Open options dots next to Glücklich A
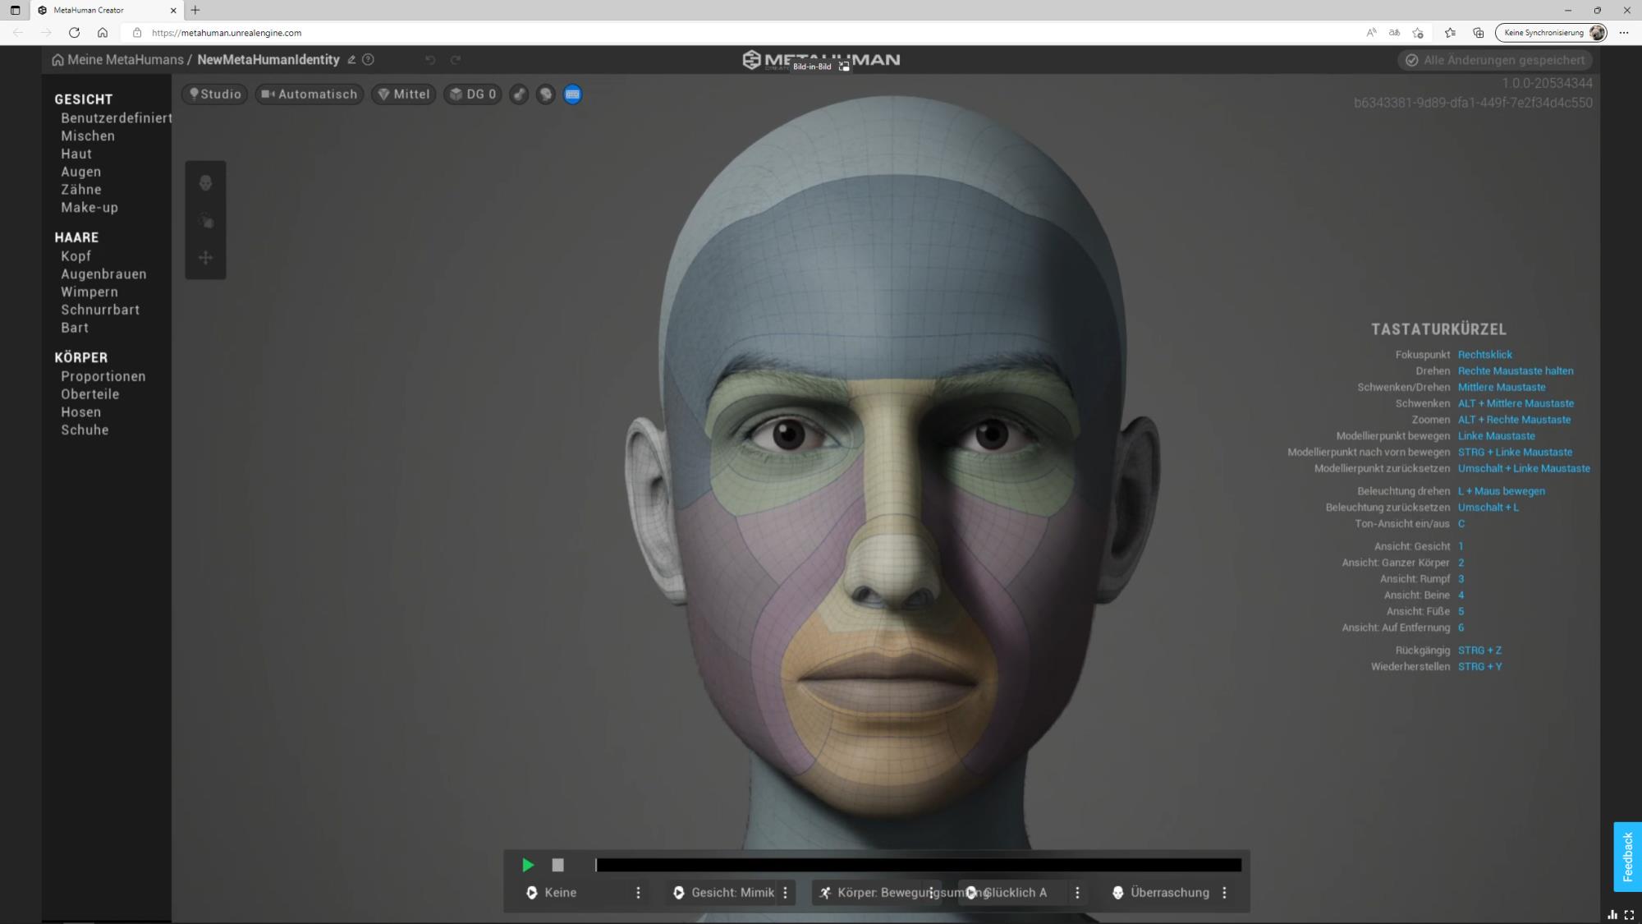The image size is (1642, 924). click(1077, 893)
